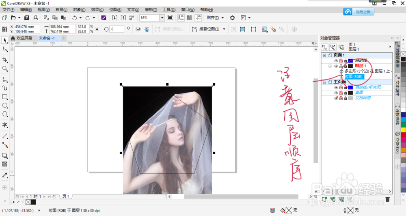This screenshot has height=216, width=406.
Task: Select the Drop Shadow tool
Action: coord(4,156)
